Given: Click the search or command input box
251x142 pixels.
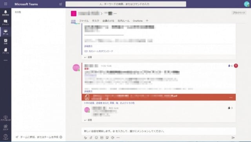Looking at the screenshot, I should pyautogui.click(x=125, y=4).
